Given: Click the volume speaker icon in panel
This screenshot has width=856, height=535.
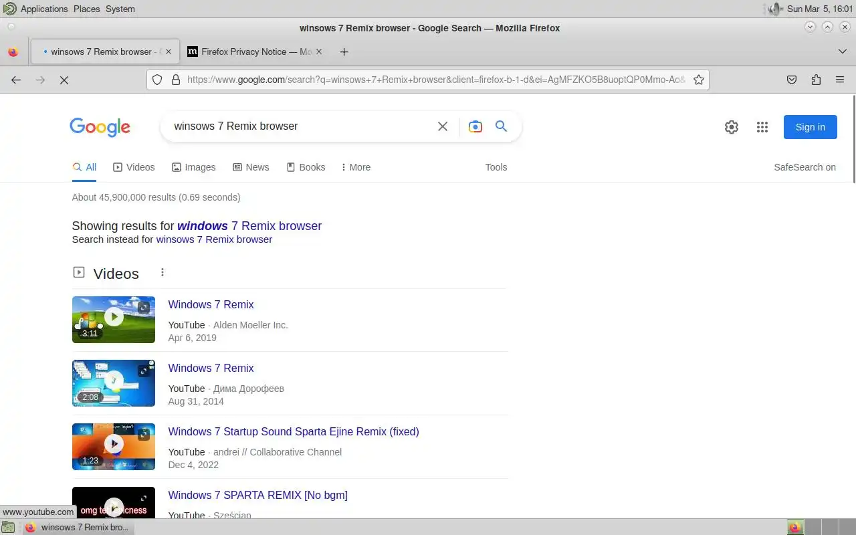Looking at the screenshot, I should [775, 9].
